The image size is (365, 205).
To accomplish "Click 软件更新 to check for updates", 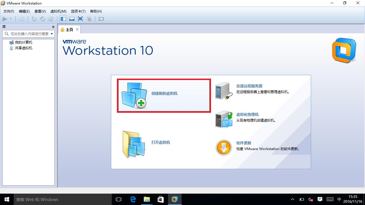I will click(x=244, y=143).
